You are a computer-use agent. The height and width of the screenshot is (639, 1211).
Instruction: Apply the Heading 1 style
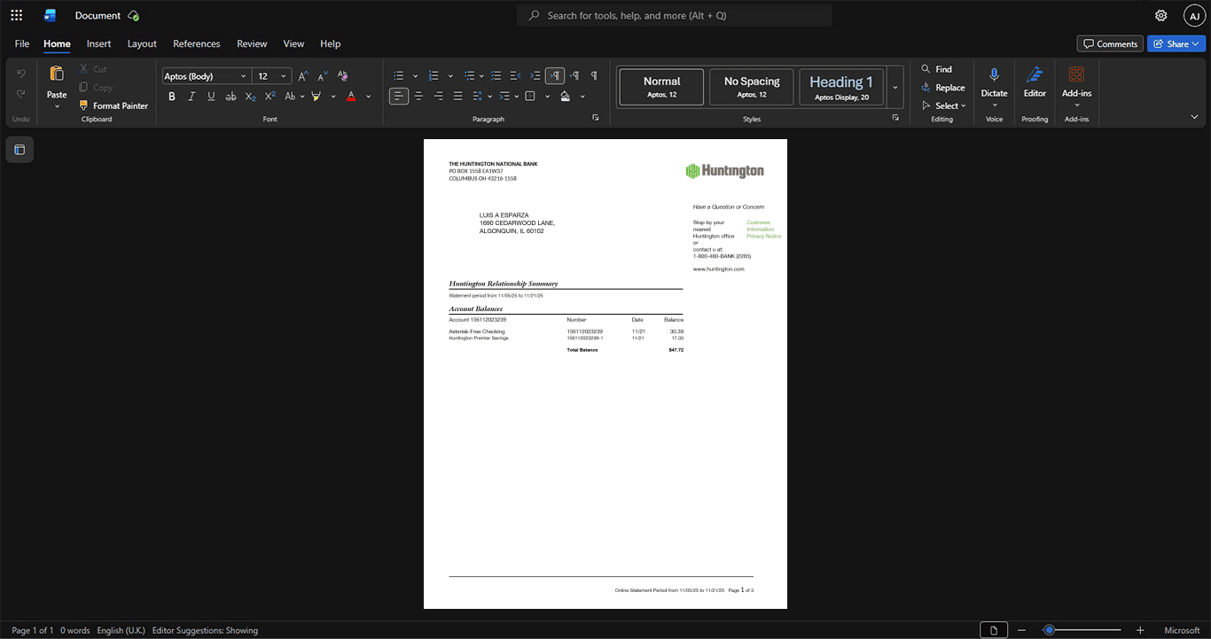(841, 87)
